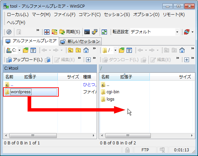Click forward arrow in remote panel toolbar
This screenshot has width=198, height=156.
click(152, 50)
